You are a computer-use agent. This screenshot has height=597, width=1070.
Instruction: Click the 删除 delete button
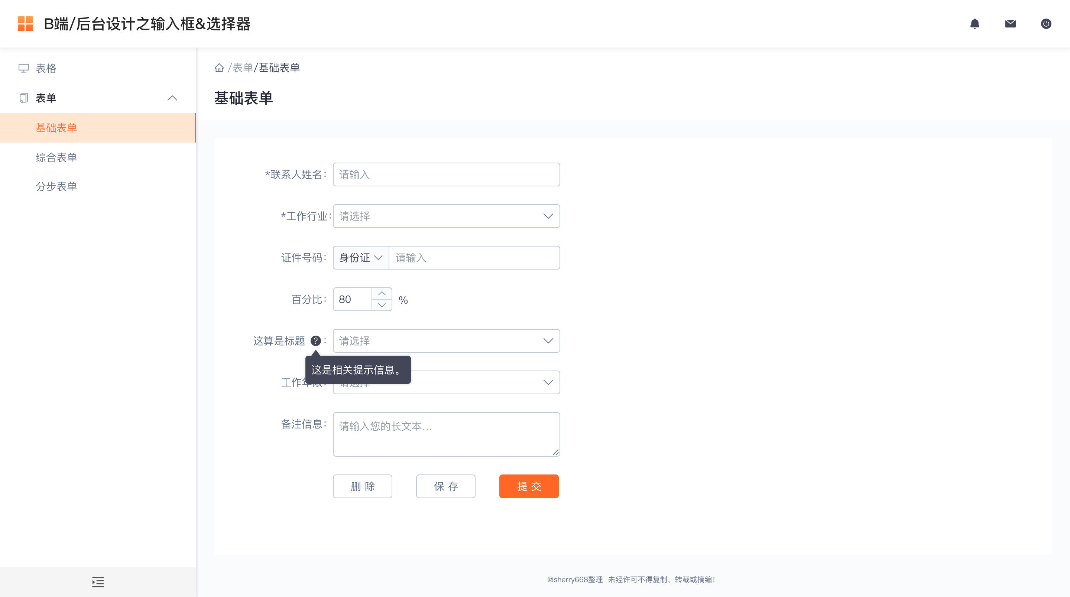[x=362, y=486]
